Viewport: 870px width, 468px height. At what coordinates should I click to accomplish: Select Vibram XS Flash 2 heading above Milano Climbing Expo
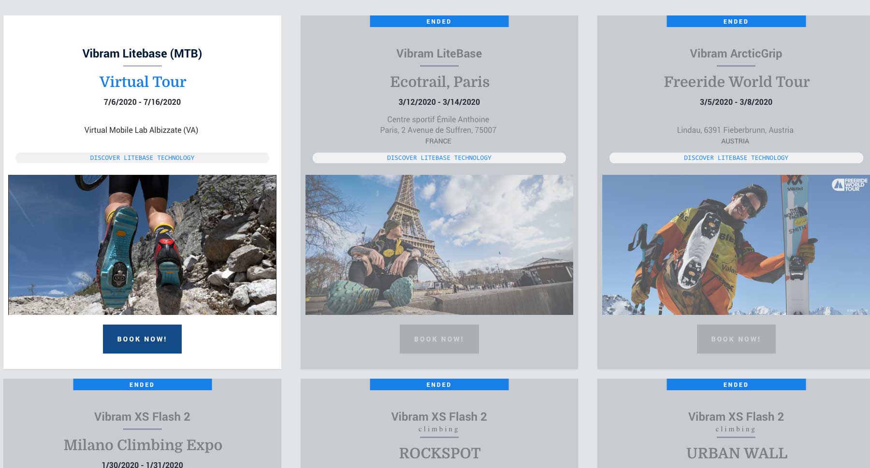142,416
